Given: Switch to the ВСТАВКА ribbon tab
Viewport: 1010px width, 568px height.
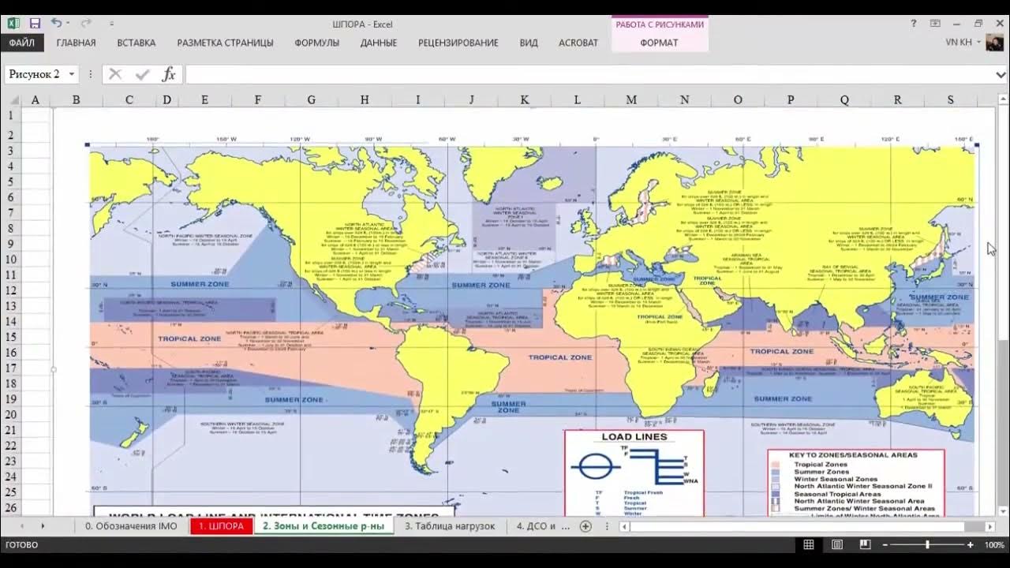Looking at the screenshot, I should pyautogui.click(x=137, y=43).
